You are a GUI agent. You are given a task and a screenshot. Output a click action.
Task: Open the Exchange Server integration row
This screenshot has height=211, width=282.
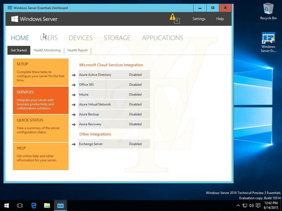pyautogui.click(x=114, y=144)
